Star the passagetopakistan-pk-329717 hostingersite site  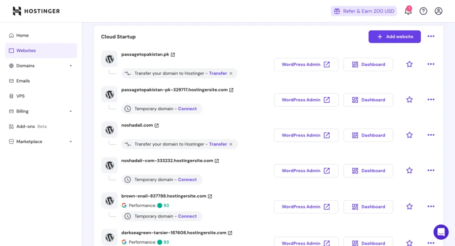coord(409,100)
